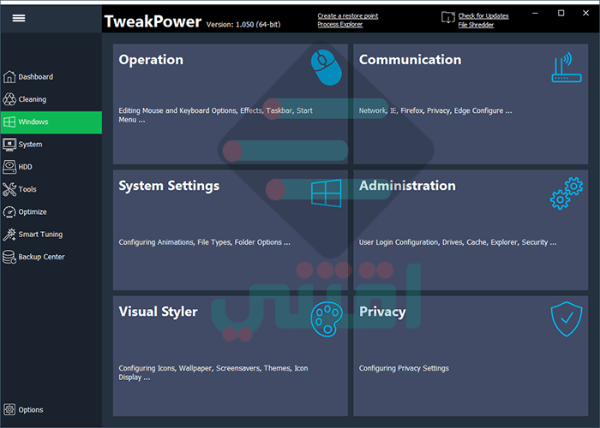Open the File Shredder link
The image size is (600, 428).
coord(476,25)
